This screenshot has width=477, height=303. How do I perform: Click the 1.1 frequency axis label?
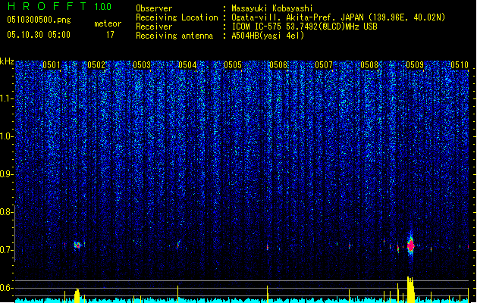pyautogui.click(x=6, y=98)
